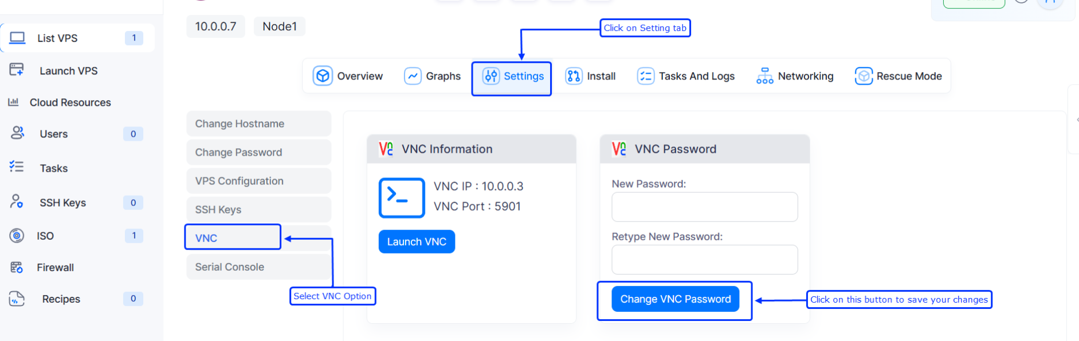
Task: Open the Tasks item in sidebar
Action: coord(53,168)
